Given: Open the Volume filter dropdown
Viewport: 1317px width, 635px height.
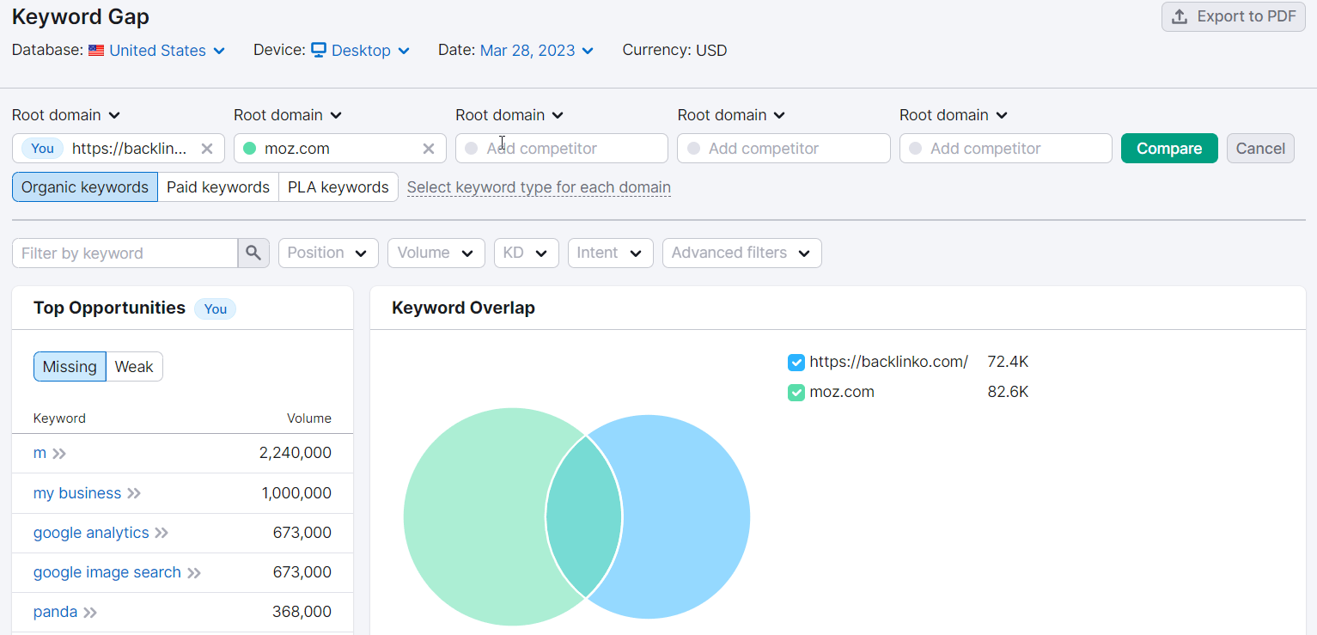Looking at the screenshot, I should coord(436,253).
